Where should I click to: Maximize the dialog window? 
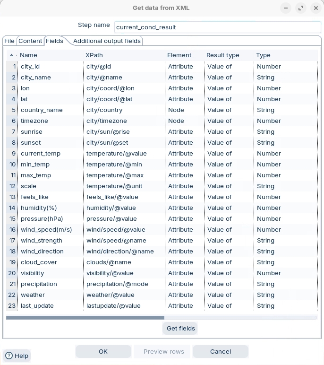(301, 8)
